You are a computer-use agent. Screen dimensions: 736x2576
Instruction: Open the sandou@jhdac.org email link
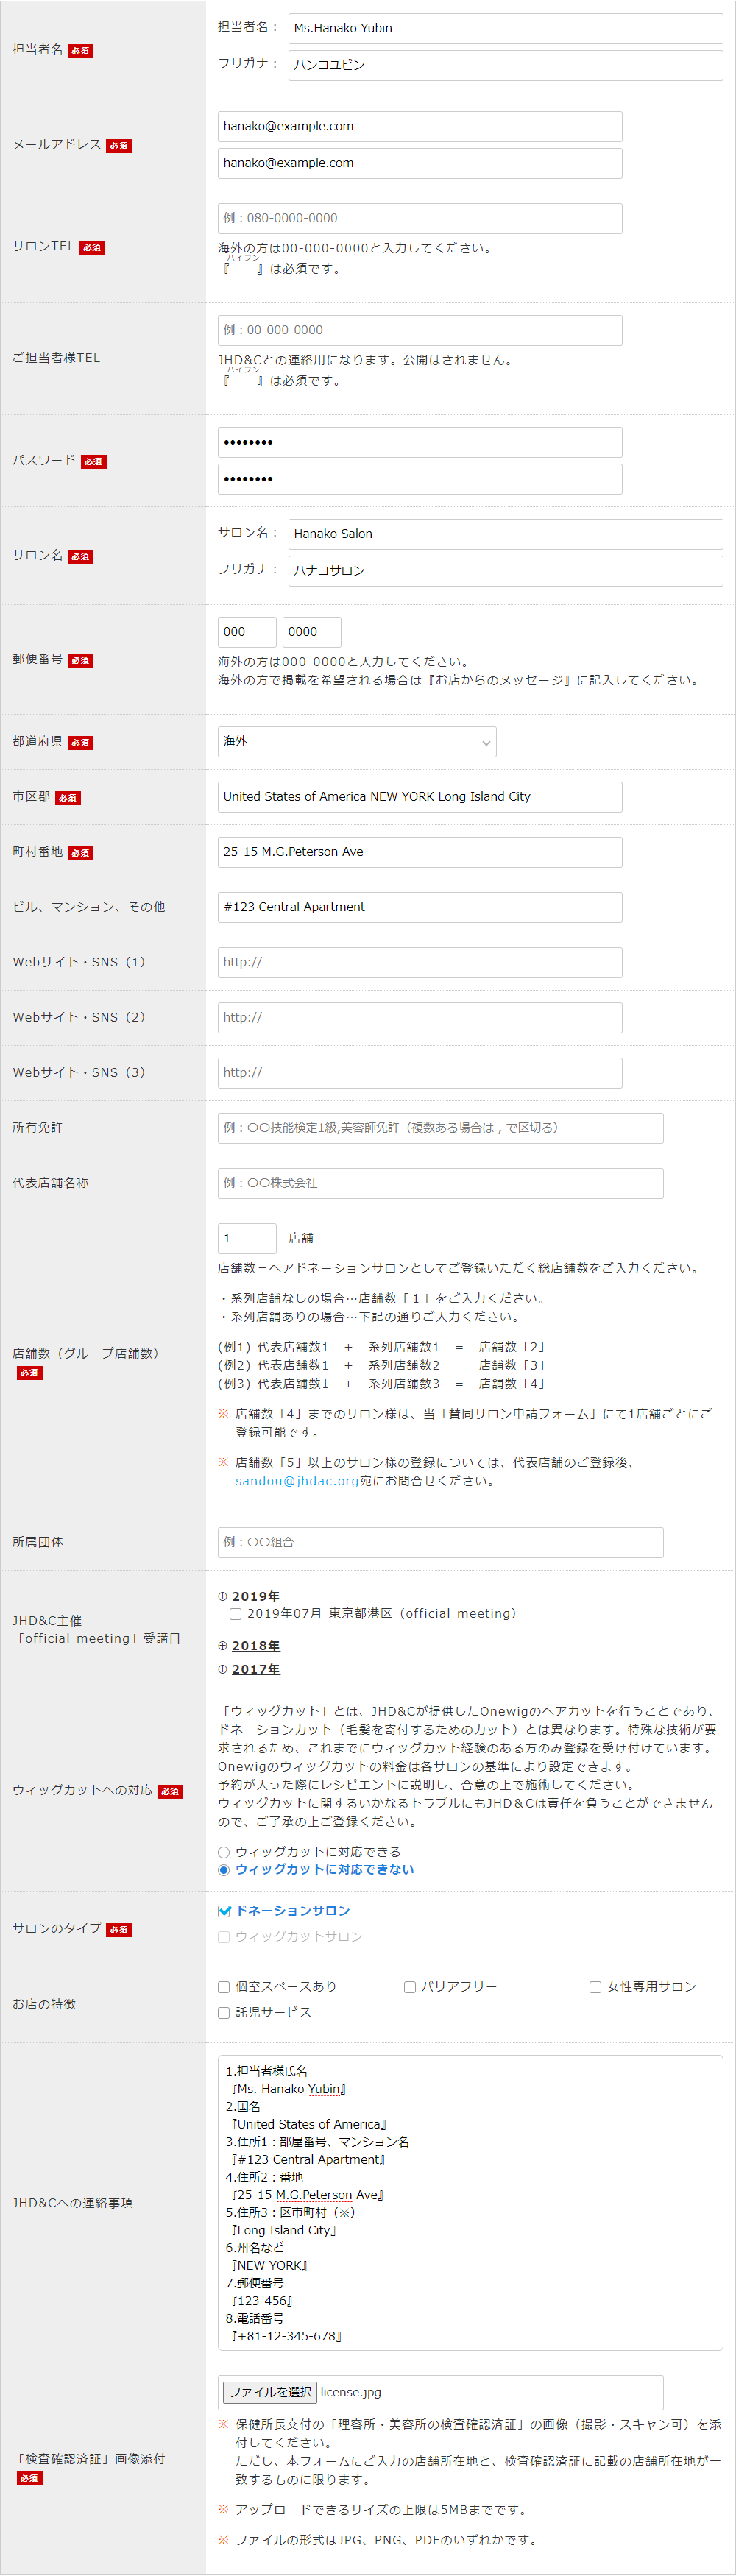tap(296, 1481)
